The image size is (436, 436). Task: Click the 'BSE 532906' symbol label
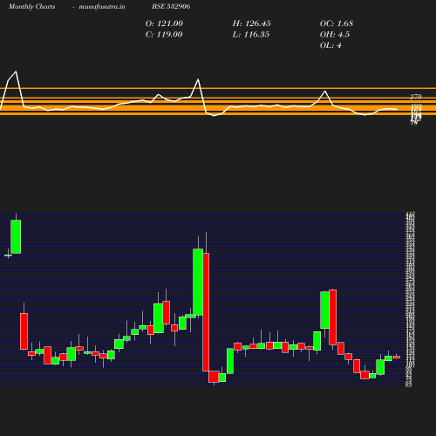pyautogui.click(x=171, y=6)
